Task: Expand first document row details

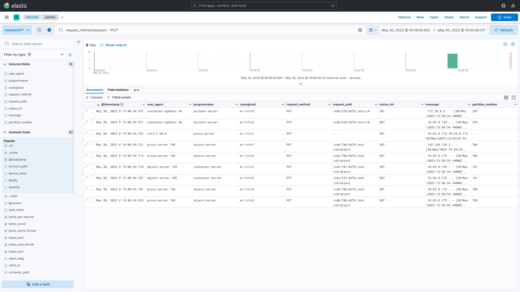Action: point(86,111)
